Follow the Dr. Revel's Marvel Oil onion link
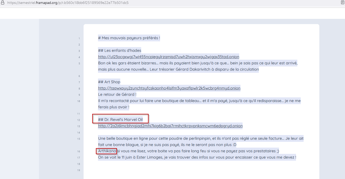 [x=170, y=126]
